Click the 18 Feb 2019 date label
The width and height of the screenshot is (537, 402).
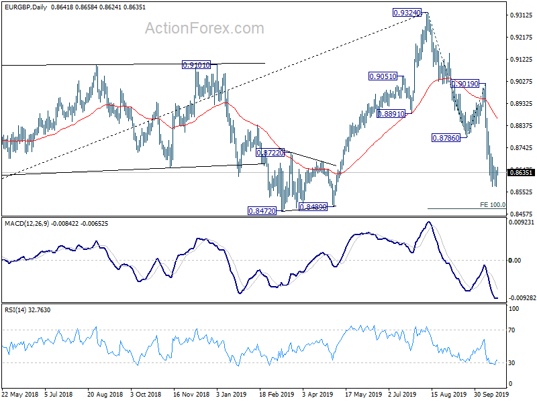(x=277, y=394)
